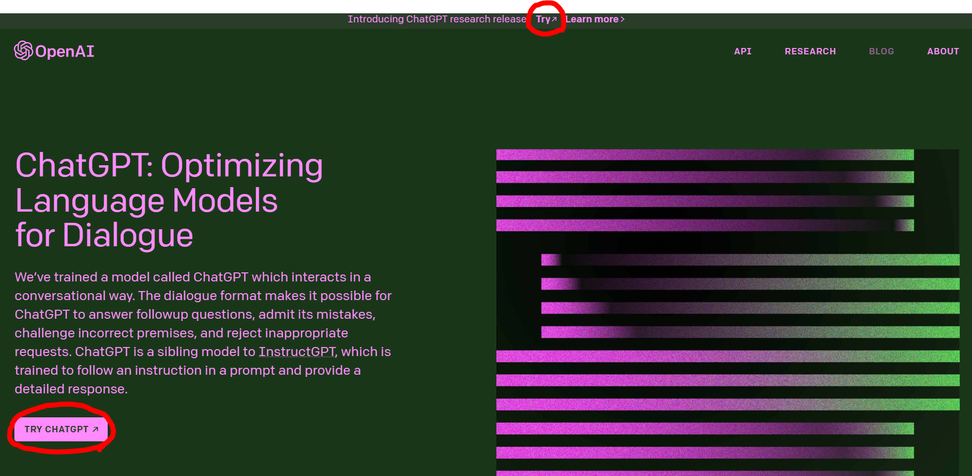Open the BLOG section

click(881, 51)
